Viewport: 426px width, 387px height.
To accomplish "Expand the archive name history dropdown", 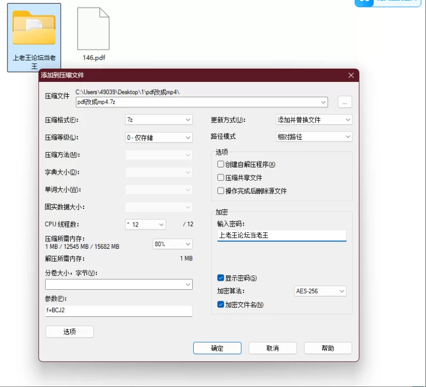I will coord(323,102).
